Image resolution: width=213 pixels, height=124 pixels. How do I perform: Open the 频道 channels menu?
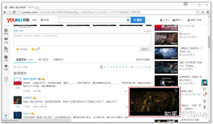(x=45, y=20)
